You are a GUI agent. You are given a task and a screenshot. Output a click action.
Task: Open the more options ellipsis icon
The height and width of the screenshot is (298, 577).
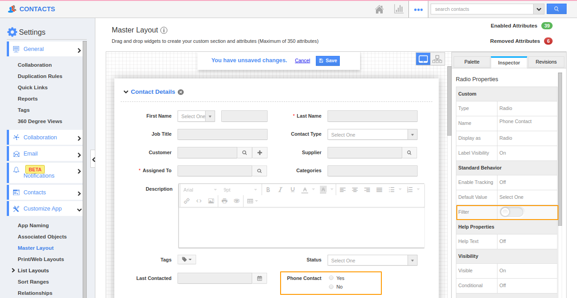click(418, 9)
